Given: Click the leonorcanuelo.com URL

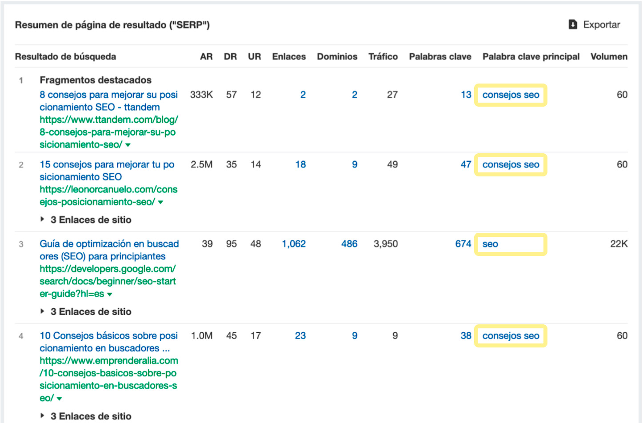Looking at the screenshot, I should (x=108, y=196).
